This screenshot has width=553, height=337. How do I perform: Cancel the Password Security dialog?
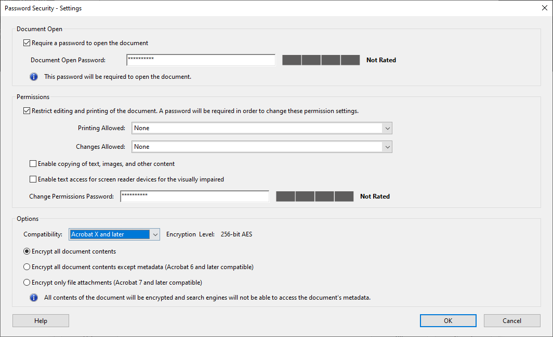coord(512,320)
